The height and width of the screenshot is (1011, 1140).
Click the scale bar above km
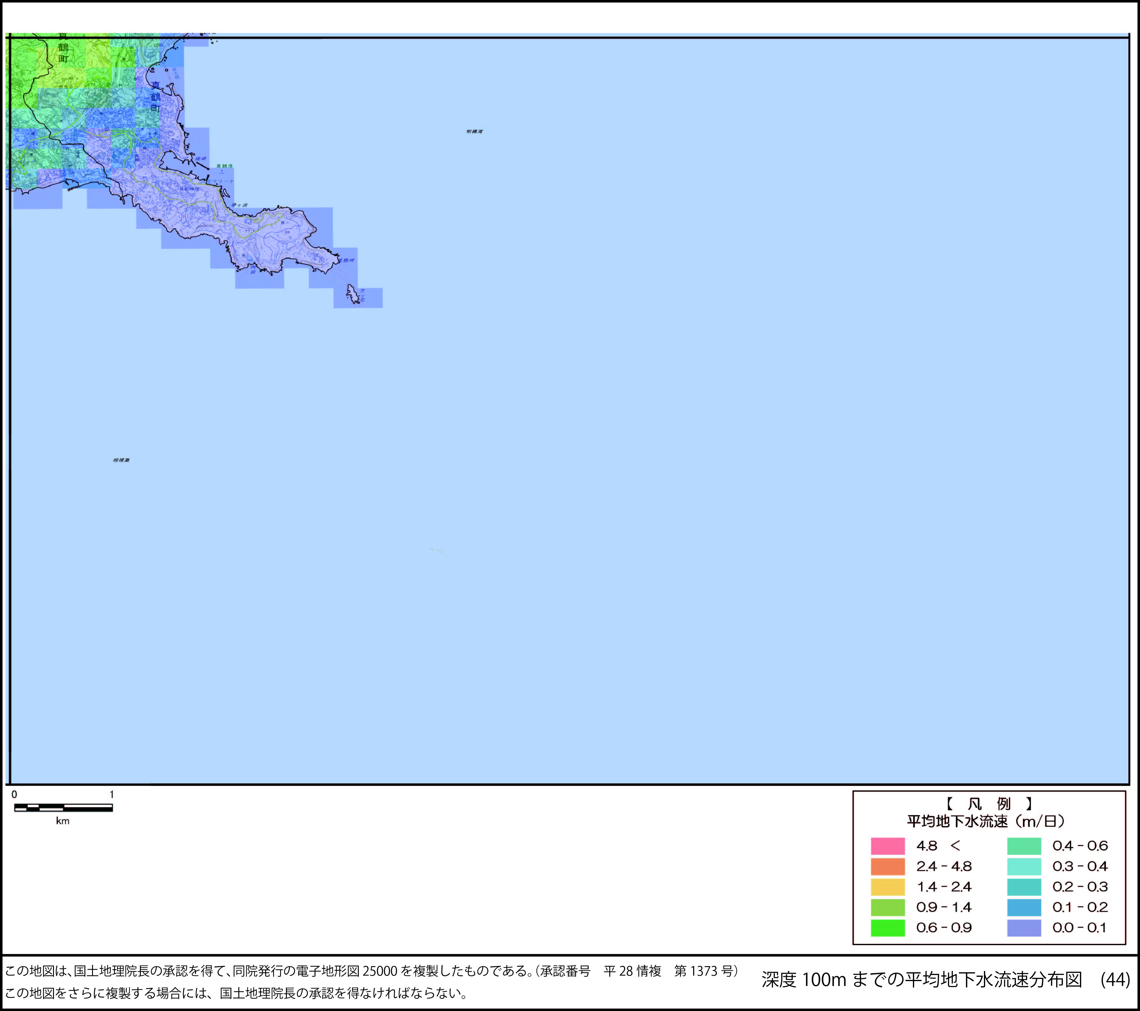pos(63,807)
